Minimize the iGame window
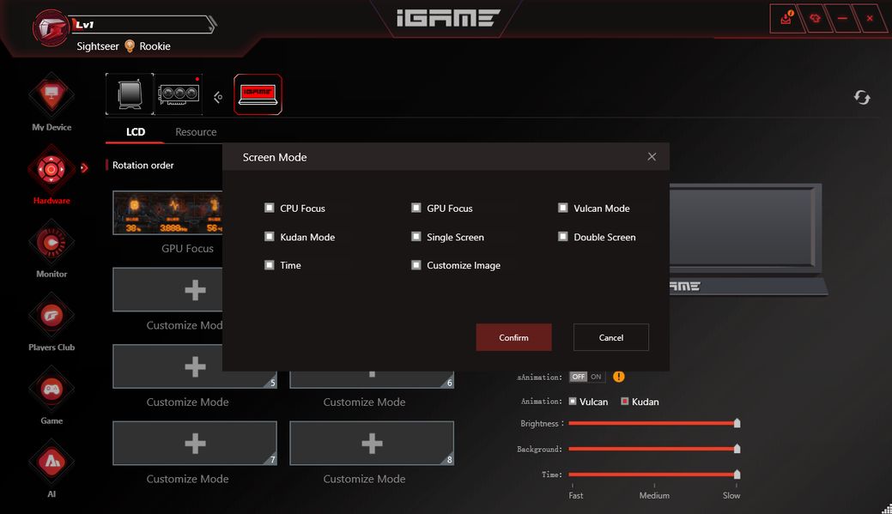This screenshot has height=514, width=892. (842, 18)
